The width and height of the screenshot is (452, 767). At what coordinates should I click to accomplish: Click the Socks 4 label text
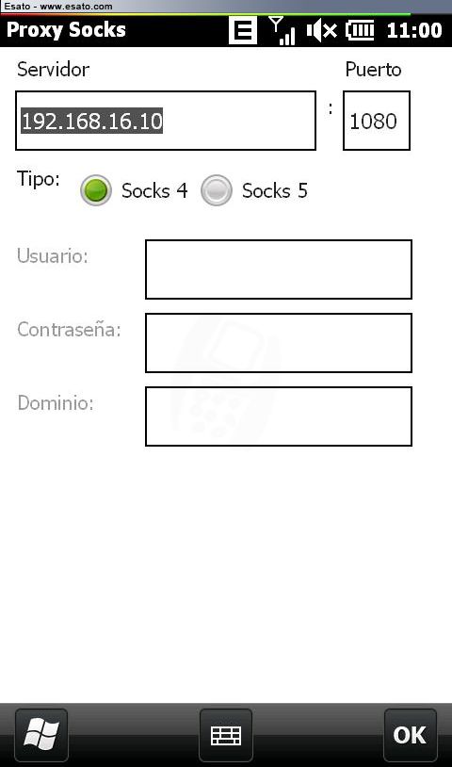pos(154,190)
